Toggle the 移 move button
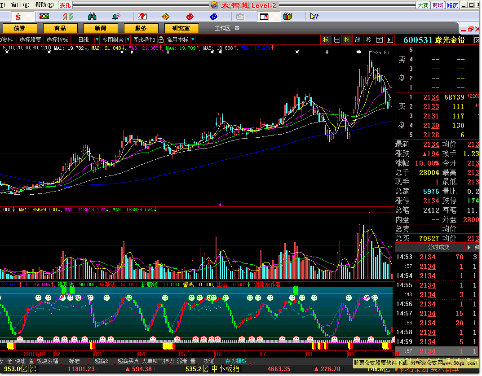This screenshot has height=376, width=482. [x=368, y=40]
